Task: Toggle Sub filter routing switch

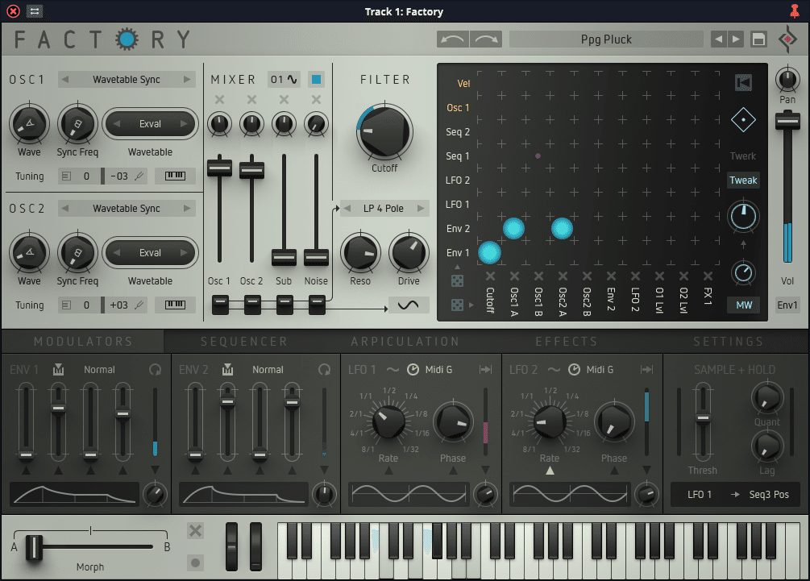Action: point(285,305)
